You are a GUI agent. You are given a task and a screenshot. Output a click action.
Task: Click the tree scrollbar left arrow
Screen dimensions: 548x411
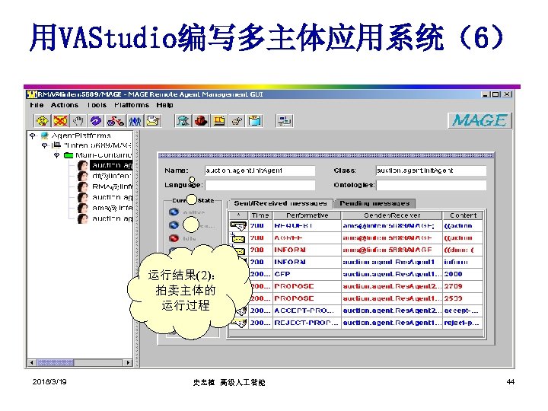(31, 362)
